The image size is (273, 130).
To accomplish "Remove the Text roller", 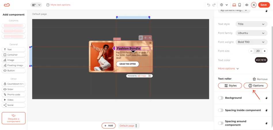I will pos(260,79).
